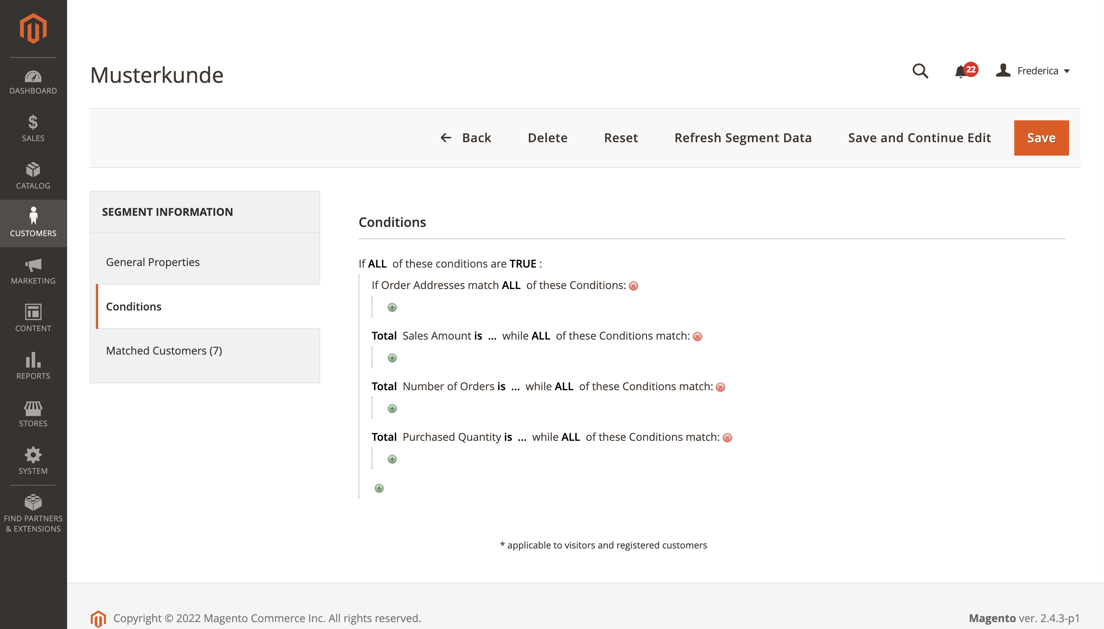
Task: Remove the Total Number of Orders condition
Action: [x=720, y=387]
